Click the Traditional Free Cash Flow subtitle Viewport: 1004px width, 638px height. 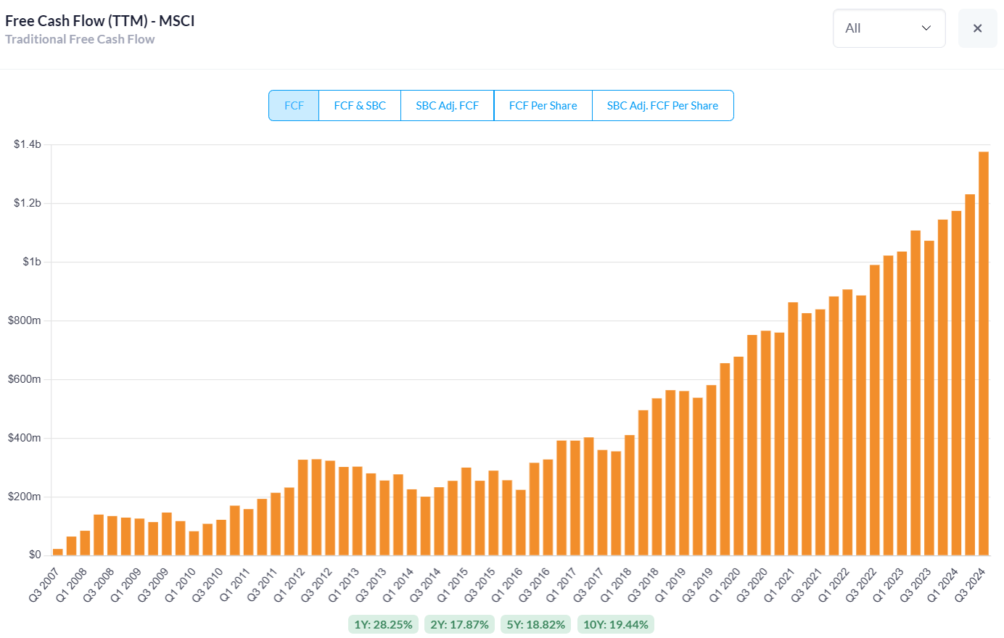point(80,39)
